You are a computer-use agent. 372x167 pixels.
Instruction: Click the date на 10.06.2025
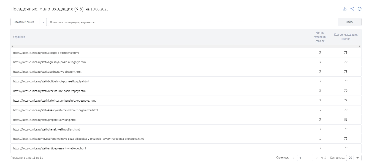coord(97,9)
